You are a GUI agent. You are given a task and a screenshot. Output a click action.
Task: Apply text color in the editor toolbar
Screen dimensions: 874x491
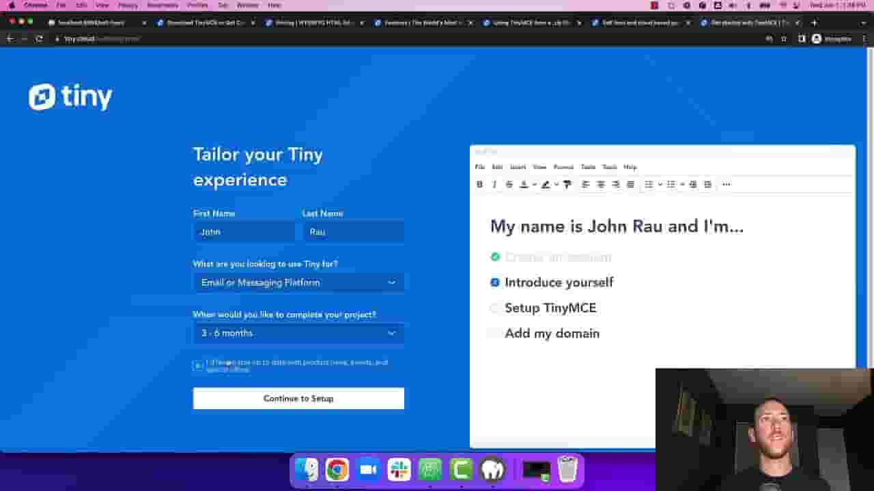[524, 184]
